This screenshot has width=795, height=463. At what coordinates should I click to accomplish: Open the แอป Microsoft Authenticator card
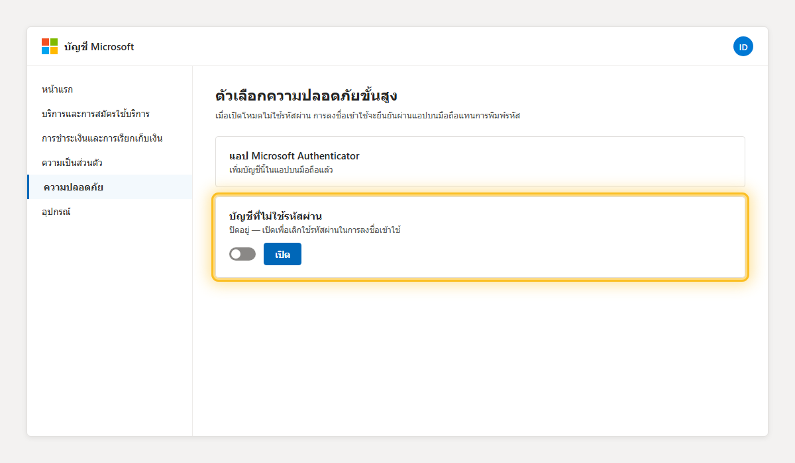point(480,161)
